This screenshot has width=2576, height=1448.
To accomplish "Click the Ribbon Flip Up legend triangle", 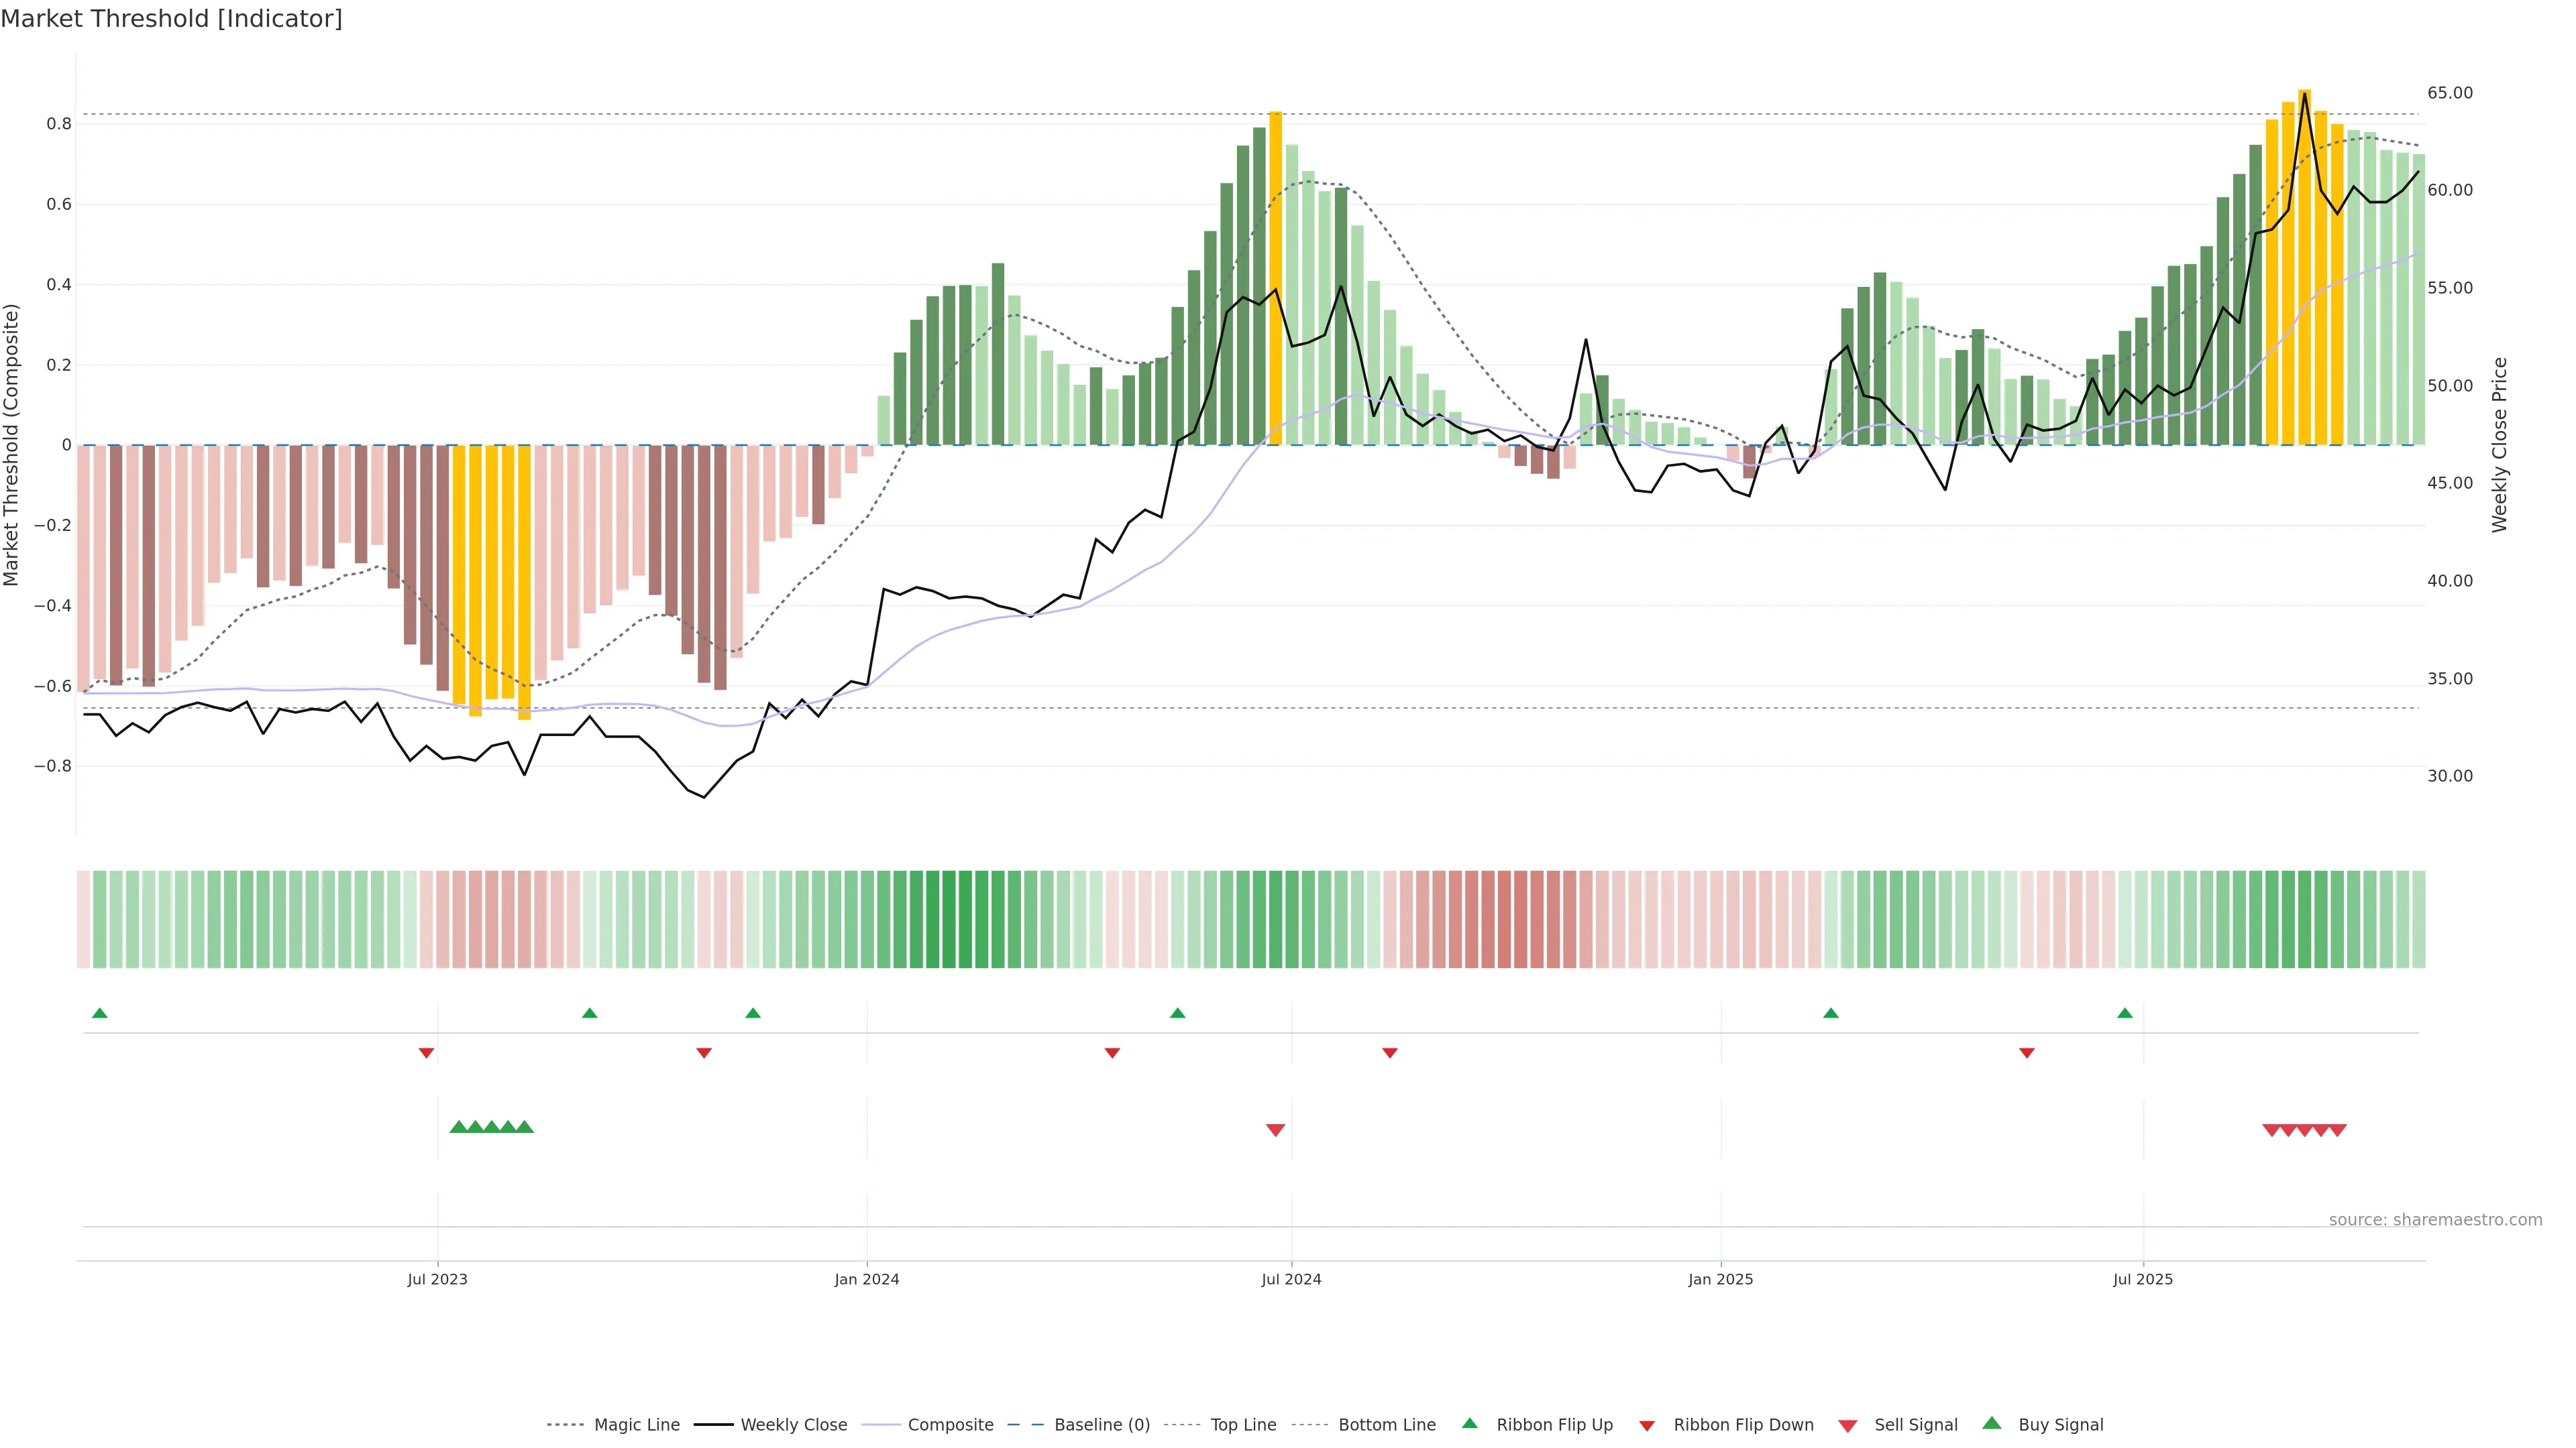I will pyautogui.click(x=1470, y=1423).
